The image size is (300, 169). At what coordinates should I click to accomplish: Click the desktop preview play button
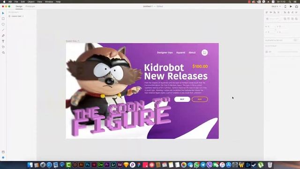(291, 6)
